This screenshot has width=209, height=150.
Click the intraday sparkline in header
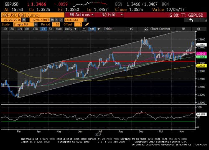click(90, 4)
